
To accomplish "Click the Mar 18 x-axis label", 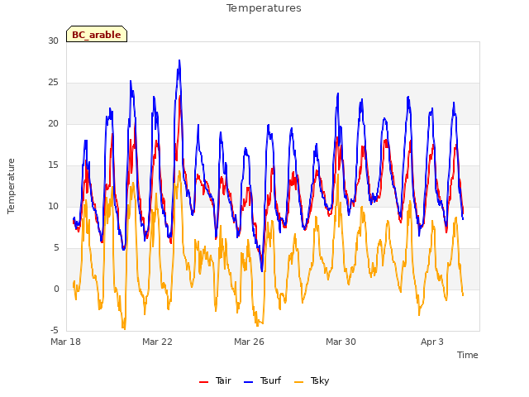I will [x=66, y=342].
